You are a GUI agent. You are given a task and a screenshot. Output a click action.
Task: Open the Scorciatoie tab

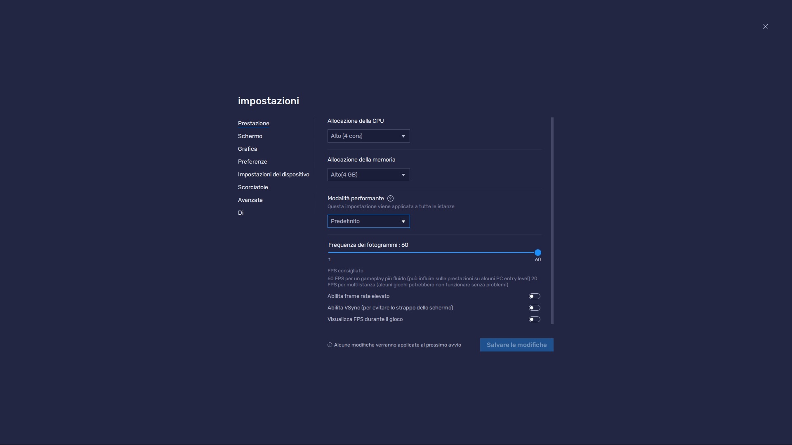click(253, 187)
